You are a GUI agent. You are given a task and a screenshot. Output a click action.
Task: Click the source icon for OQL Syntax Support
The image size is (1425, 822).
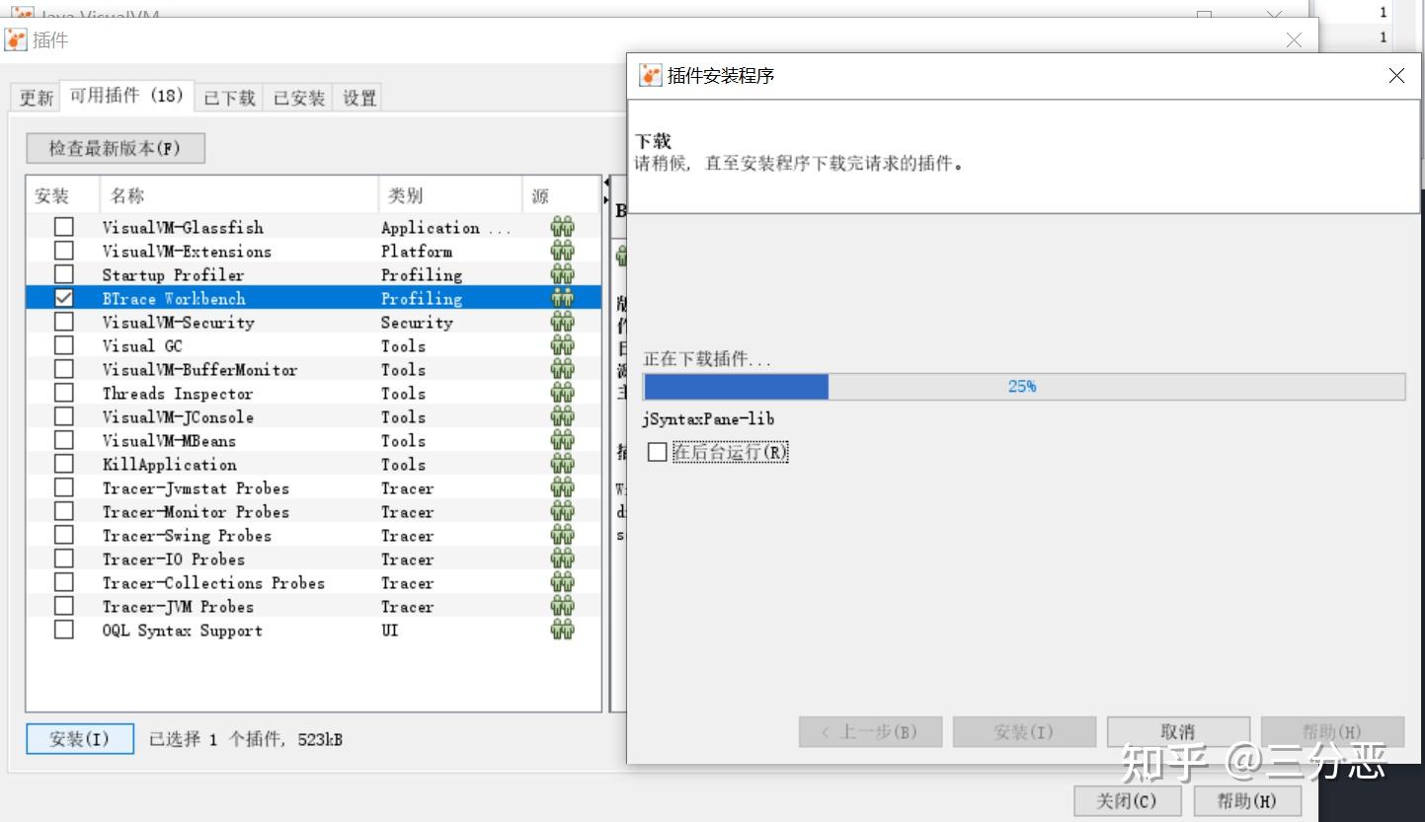562,630
